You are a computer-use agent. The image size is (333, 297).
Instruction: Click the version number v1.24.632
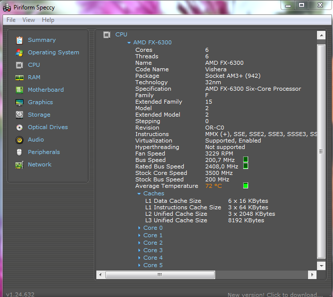[x=20, y=295]
